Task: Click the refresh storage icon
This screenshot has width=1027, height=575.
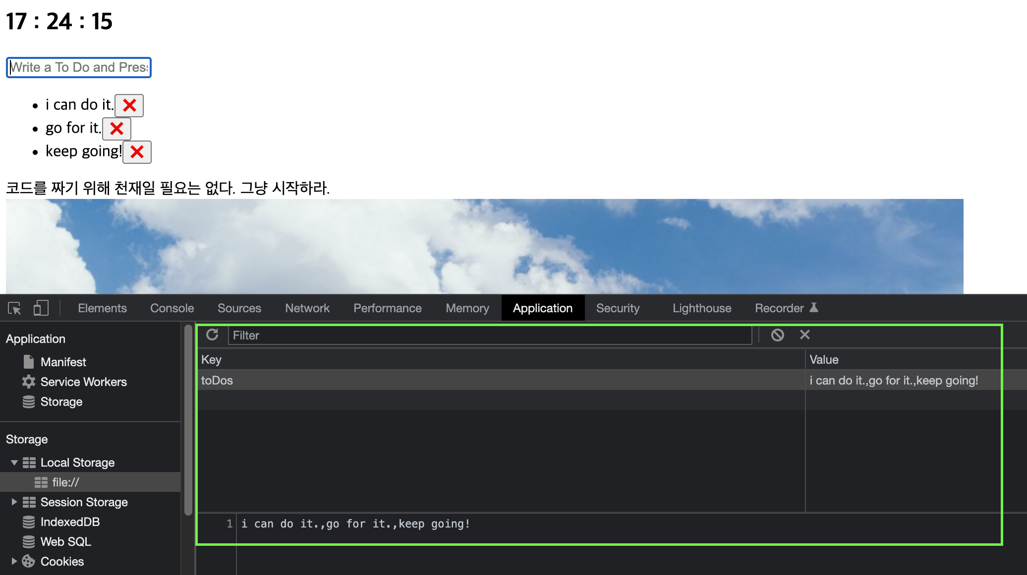Action: [212, 335]
